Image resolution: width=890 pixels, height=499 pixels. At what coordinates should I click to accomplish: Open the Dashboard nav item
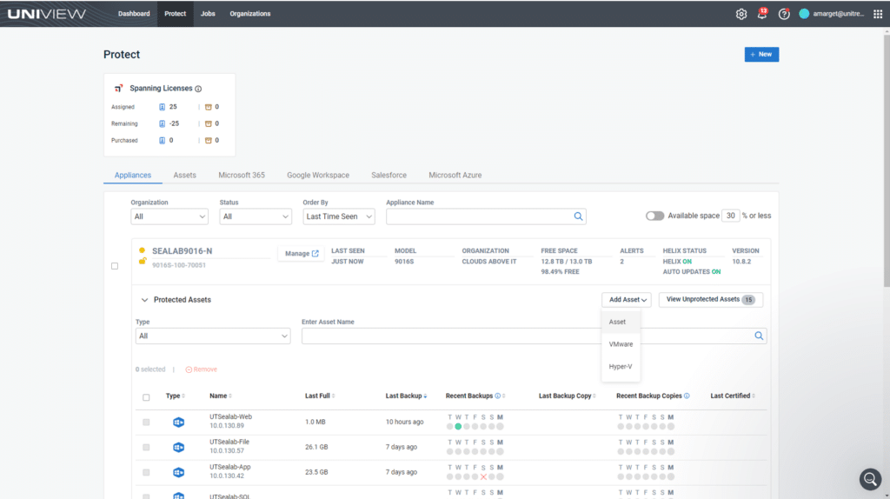[x=134, y=14]
